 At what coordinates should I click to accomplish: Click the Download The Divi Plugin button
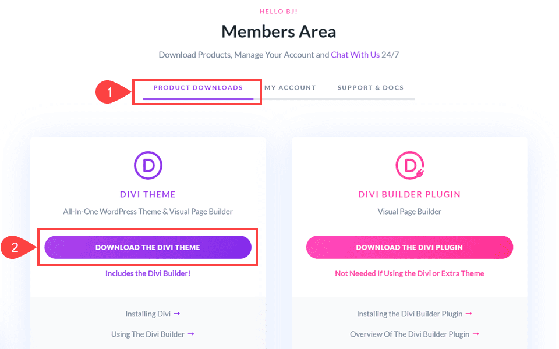pos(409,247)
